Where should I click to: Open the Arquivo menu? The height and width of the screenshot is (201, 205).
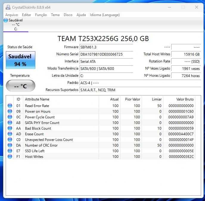[x=12, y=15]
